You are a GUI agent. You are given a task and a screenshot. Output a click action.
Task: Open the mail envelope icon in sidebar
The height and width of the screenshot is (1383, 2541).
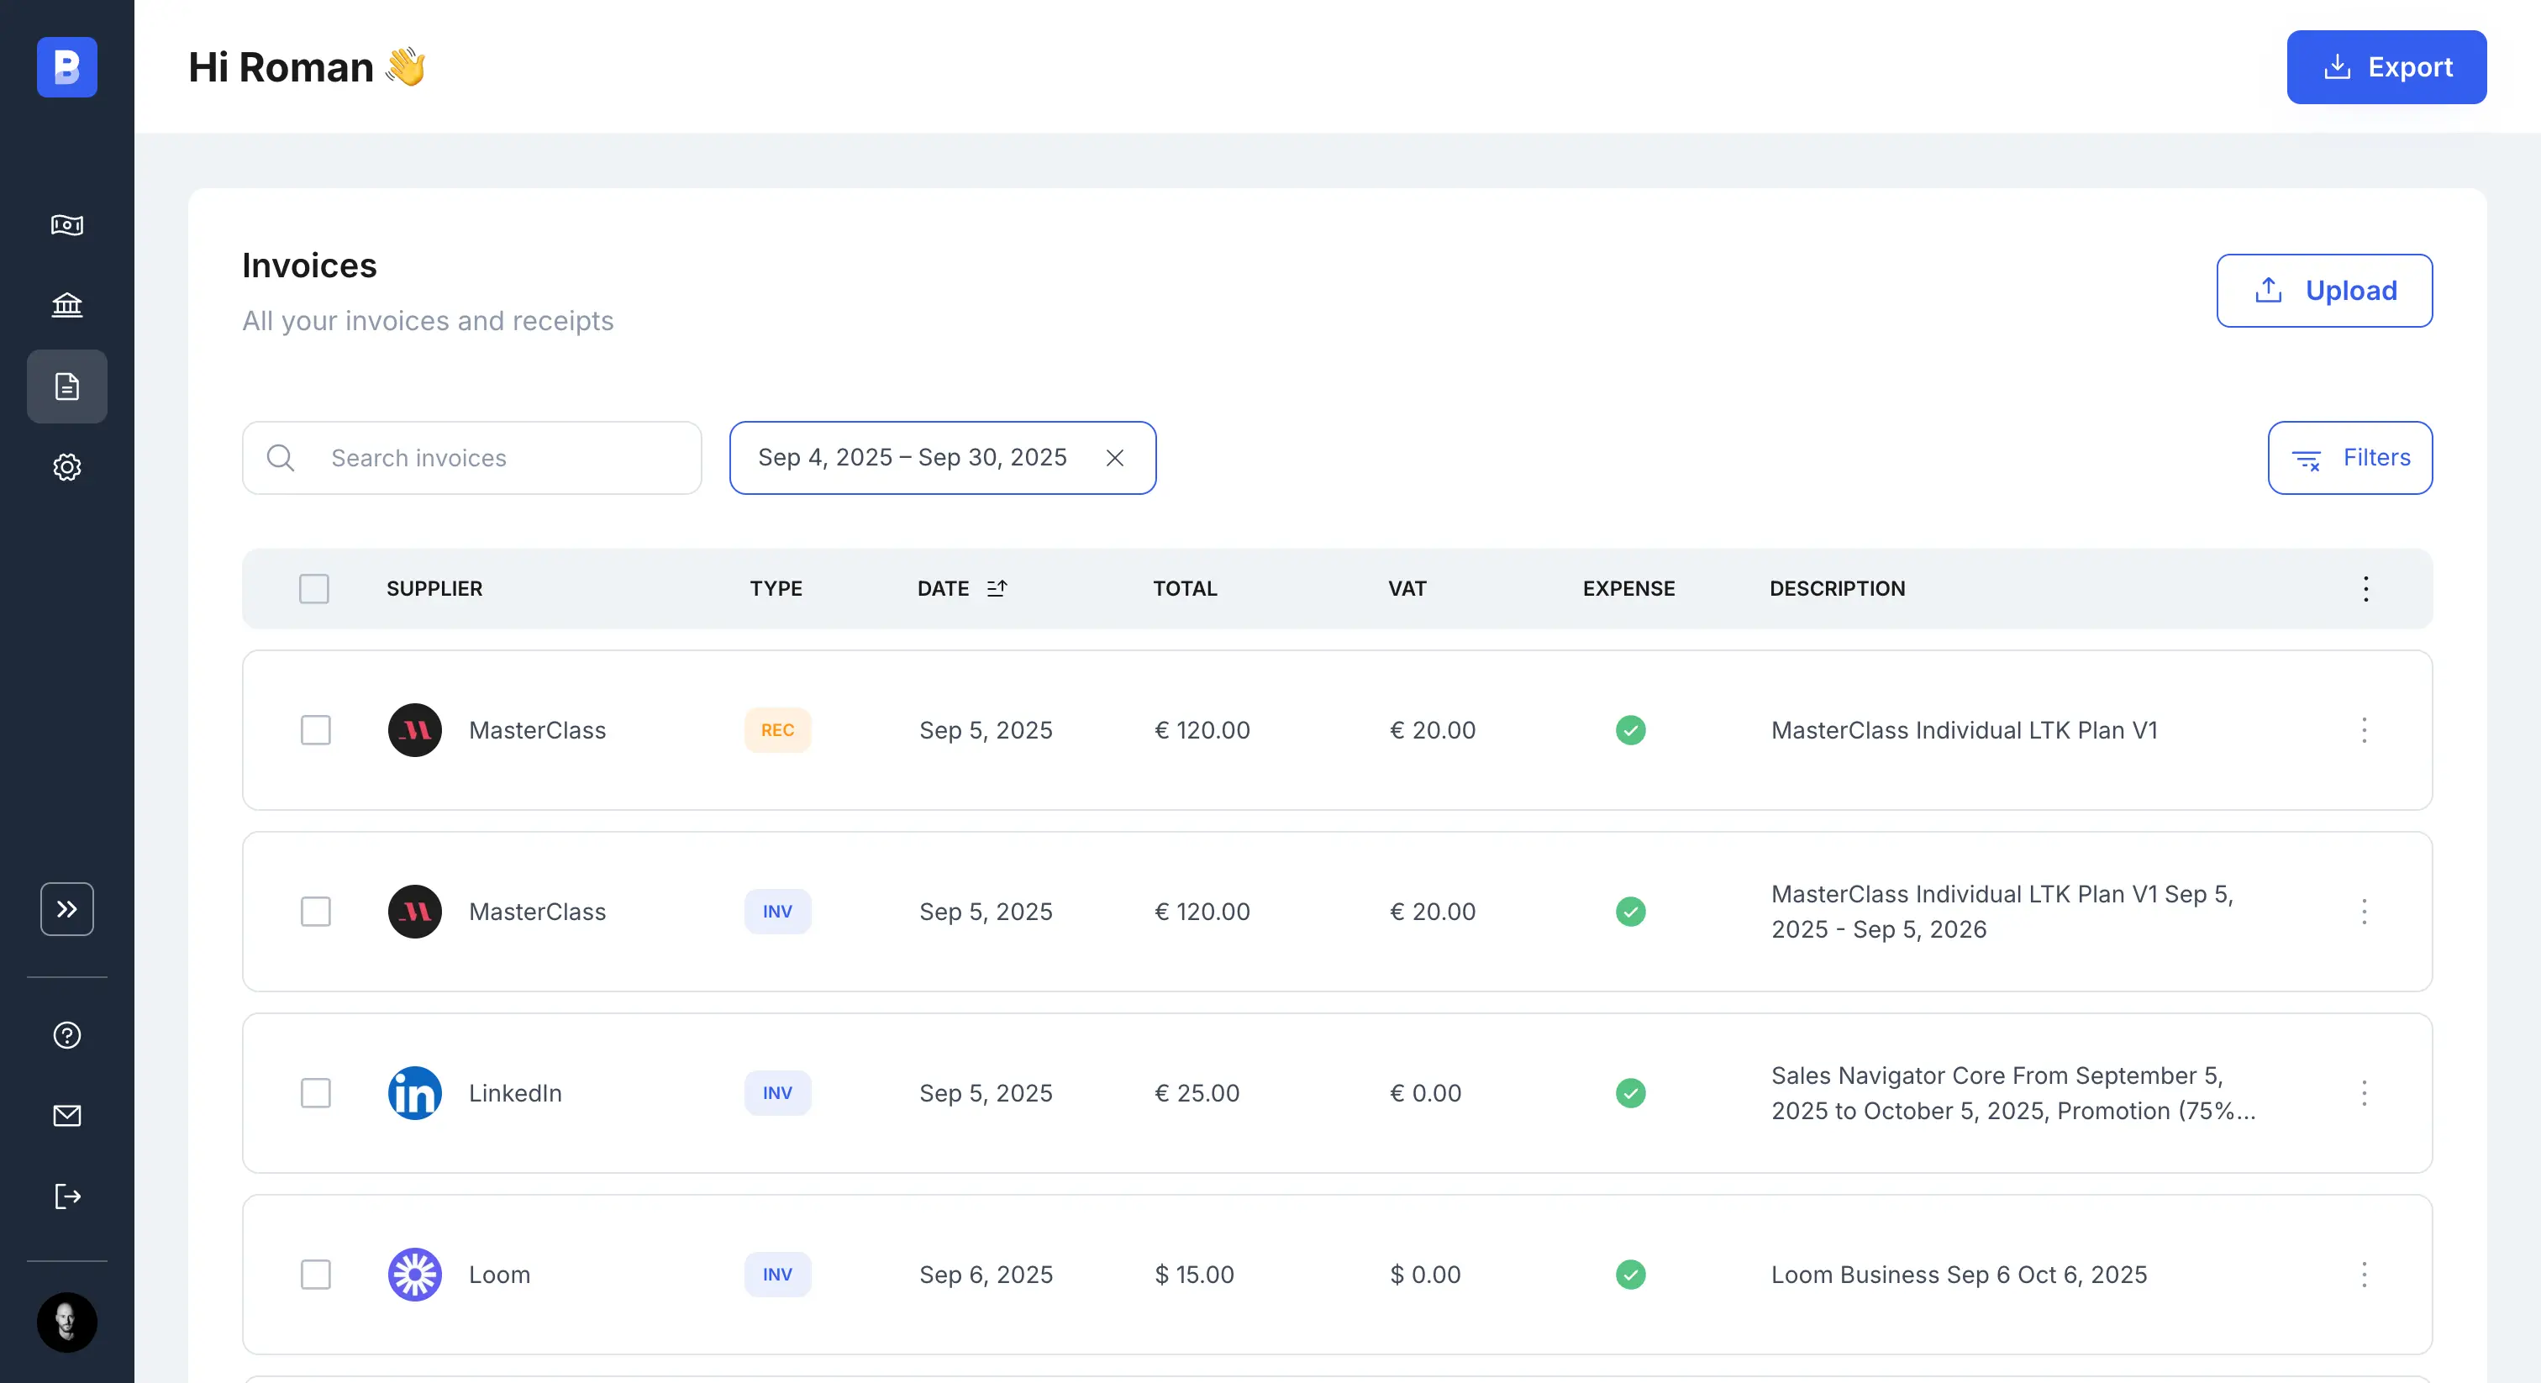[66, 1116]
